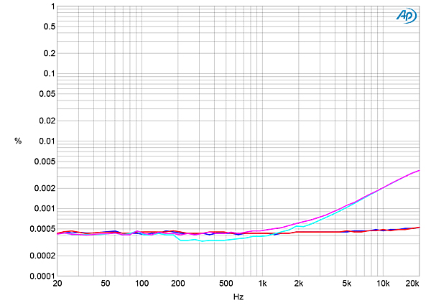Click the X-axis label 5k
This screenshot has height=308, width=431.
click(347, 284)
